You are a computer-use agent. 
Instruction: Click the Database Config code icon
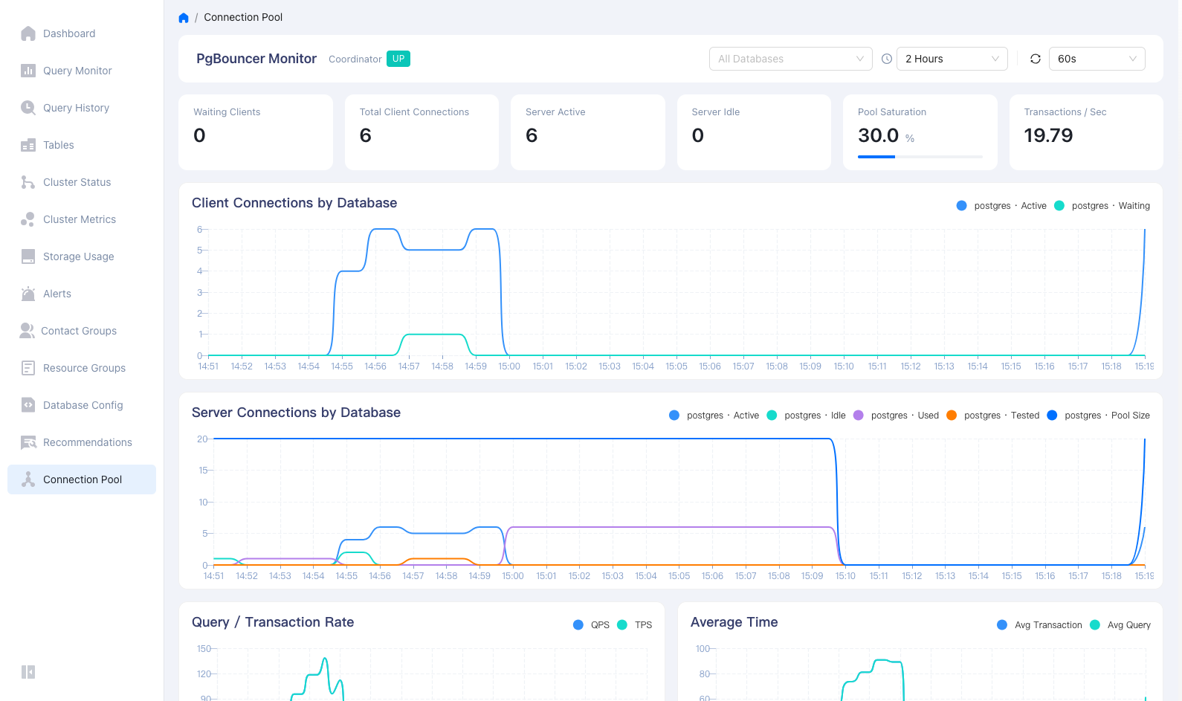pyautogui.click(x=28, y=405)
